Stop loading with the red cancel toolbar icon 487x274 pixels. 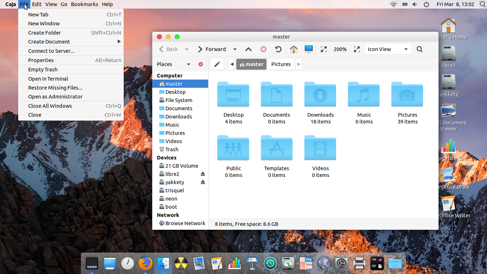(263, 49)
